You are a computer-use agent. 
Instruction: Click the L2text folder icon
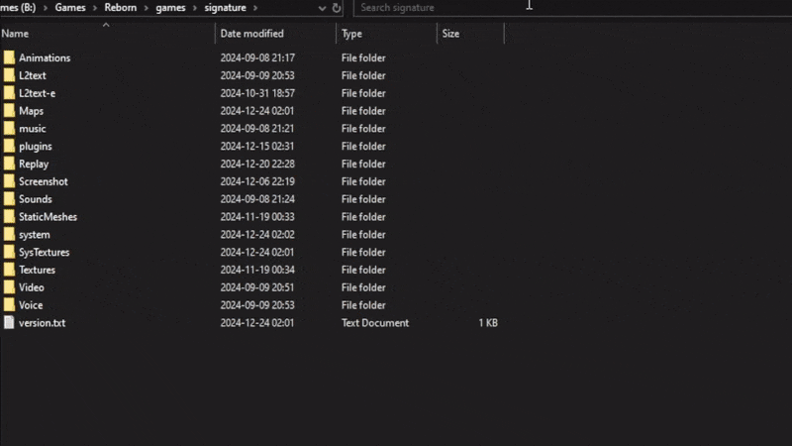tap(9, 75)
